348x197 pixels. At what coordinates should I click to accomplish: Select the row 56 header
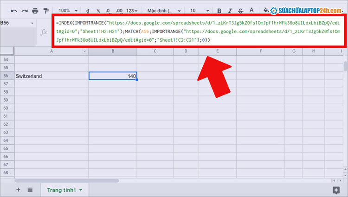click(6, 76)
